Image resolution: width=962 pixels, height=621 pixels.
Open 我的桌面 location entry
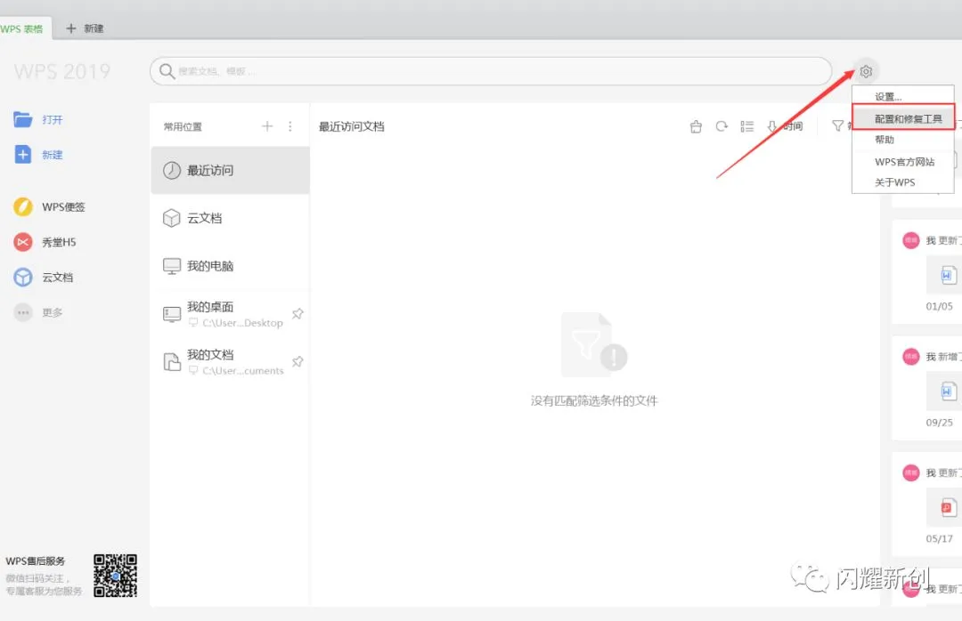coord(230,314)
